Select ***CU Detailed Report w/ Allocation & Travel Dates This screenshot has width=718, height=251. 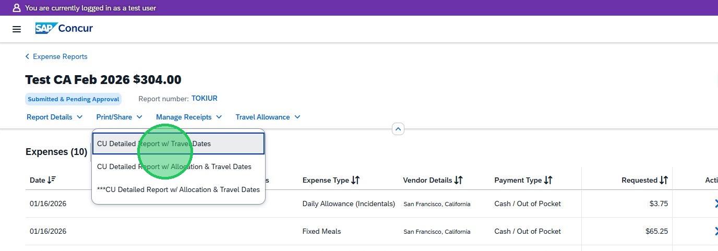pyautogui.click(x=178, y=189)
